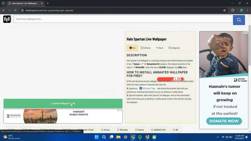Image resolution: width=251 pixels, height=141 pixels.
Task: Select the 4K tag
Action: click(x=175, y=130)
